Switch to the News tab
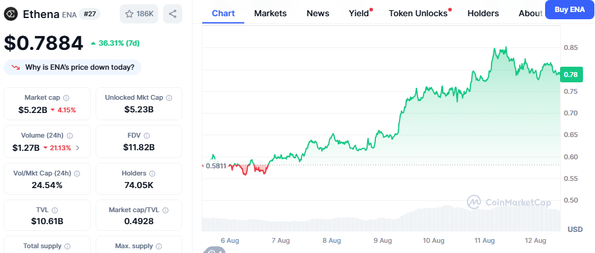595x253 pixels. [318, 13]
